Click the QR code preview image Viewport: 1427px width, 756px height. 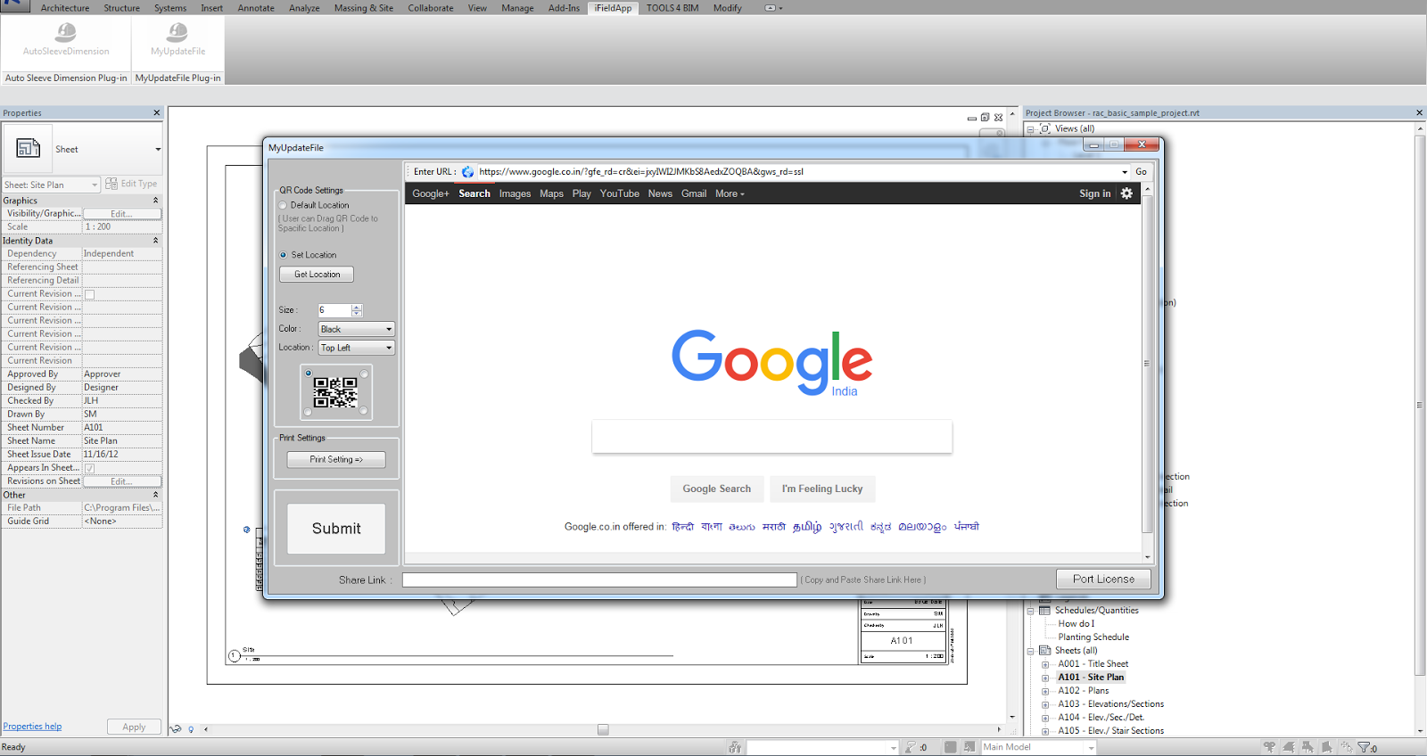click(335, 392)
